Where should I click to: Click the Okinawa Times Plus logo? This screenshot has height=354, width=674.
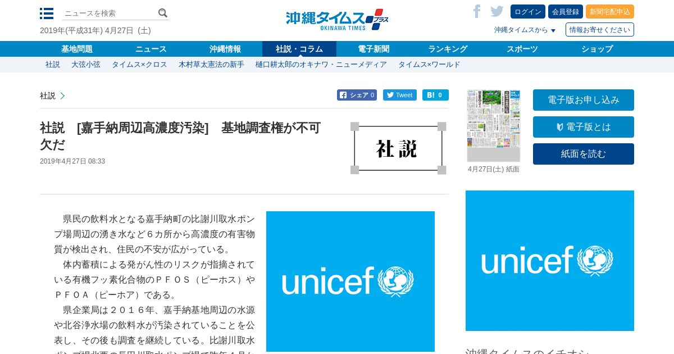click(x=337, y=20)
